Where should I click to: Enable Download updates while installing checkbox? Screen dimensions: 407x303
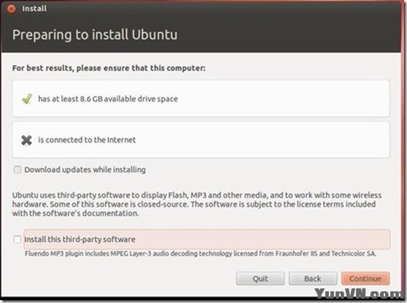click(x=18, y=169)
